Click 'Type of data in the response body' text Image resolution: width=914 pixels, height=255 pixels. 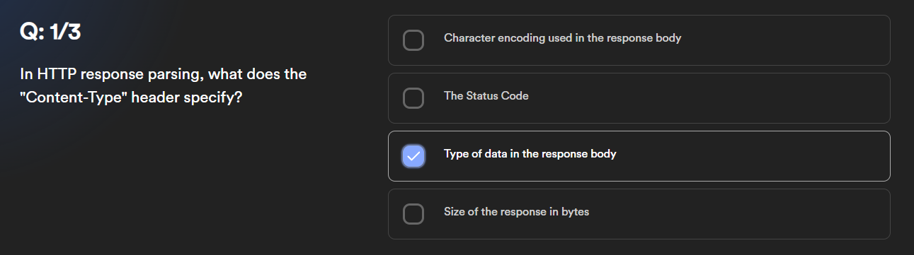click(x=530, y=154)
